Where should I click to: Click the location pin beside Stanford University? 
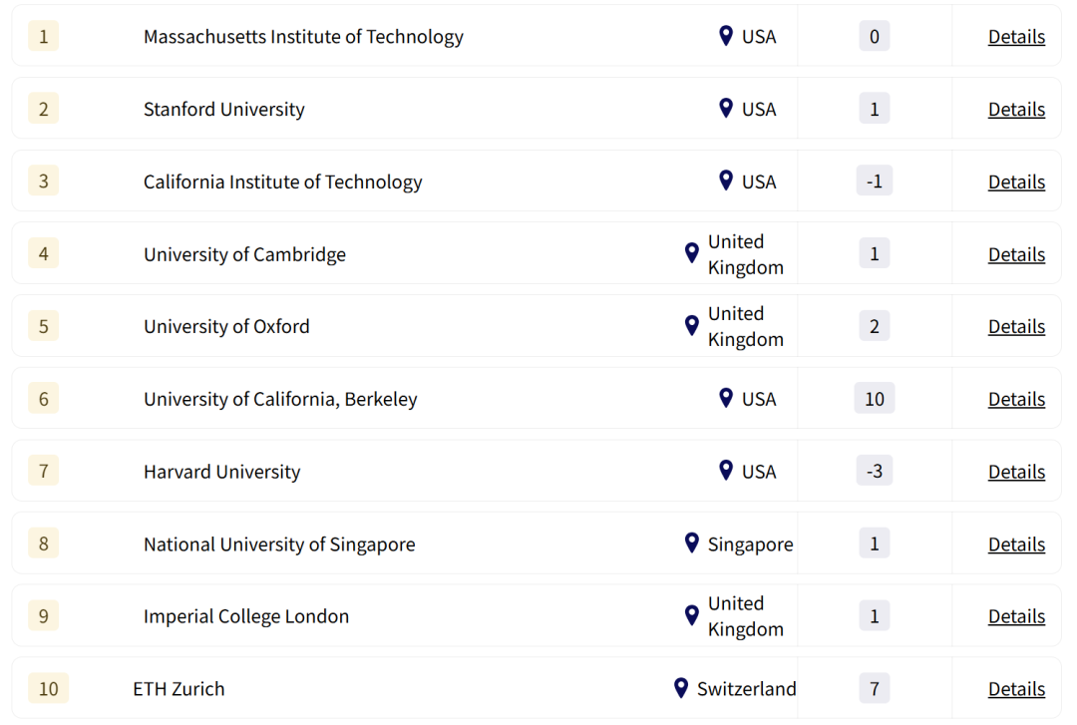726,109
